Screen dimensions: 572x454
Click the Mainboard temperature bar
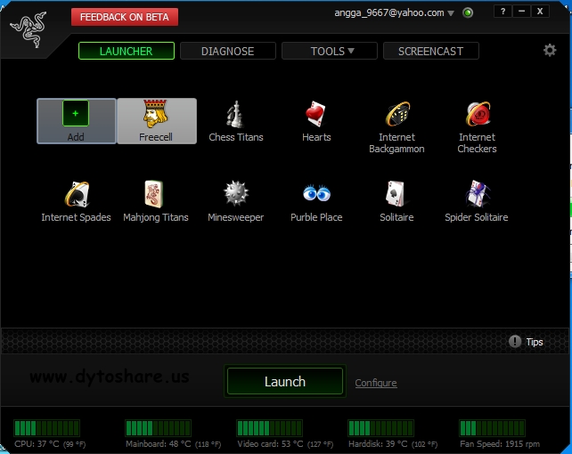[x=158, y=428]
